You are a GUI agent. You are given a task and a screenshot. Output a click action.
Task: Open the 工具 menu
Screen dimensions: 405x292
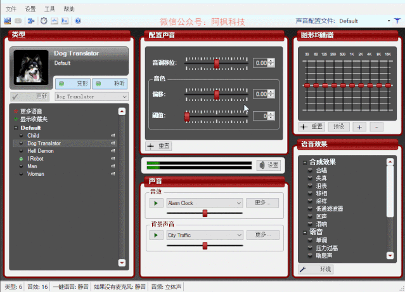(x=49, y=9)
